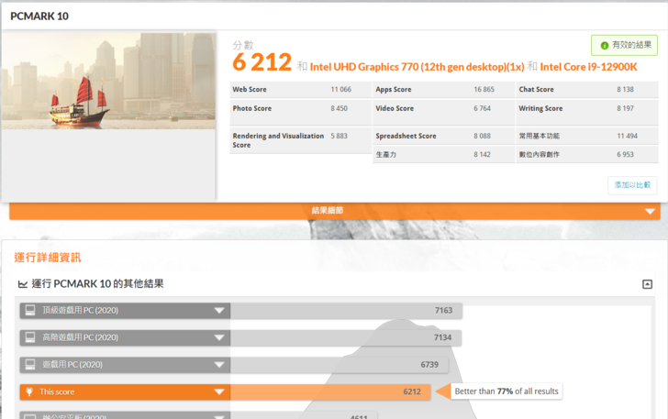The width and height of the screenshot is (668, 419).
Task: Click the Apps Score value 16 865
Action: [x=484, y=90]
